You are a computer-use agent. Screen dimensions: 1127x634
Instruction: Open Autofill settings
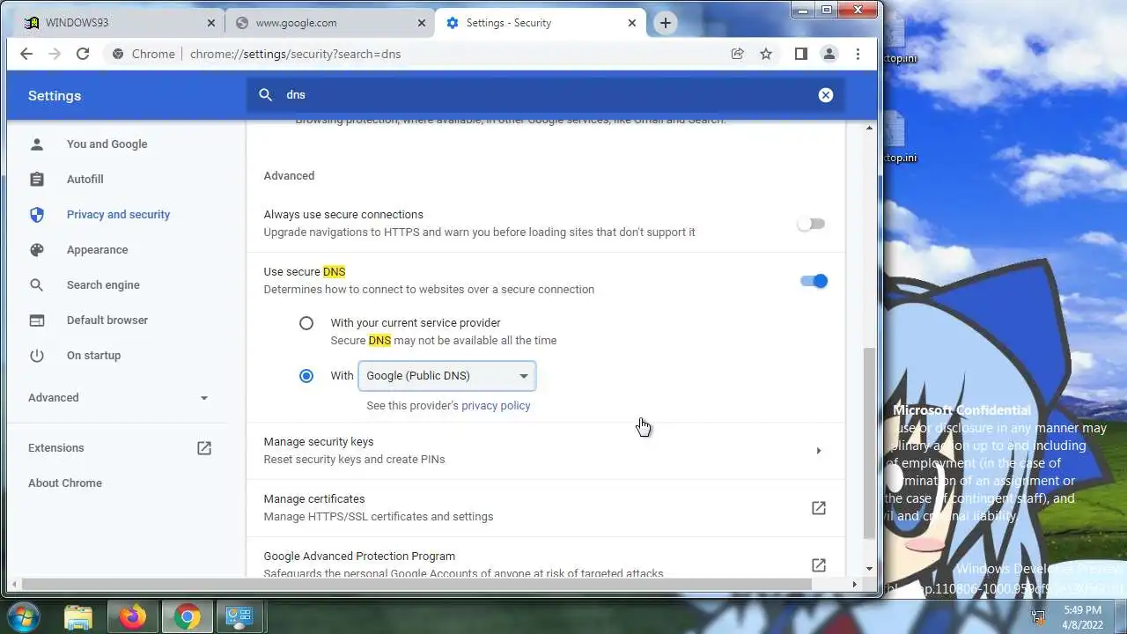click(85, 180)
